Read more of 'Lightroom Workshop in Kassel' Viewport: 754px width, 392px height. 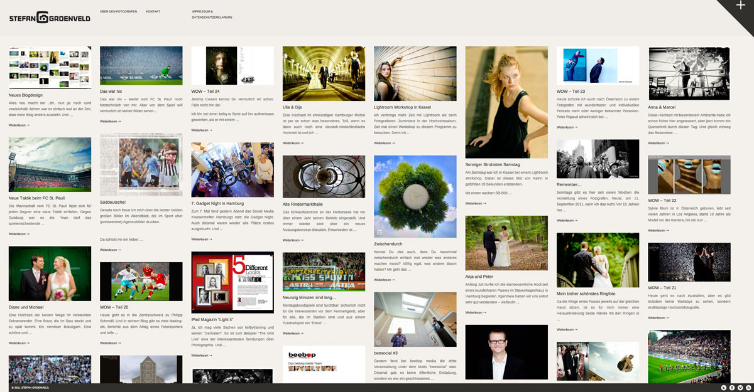point(384,143)
